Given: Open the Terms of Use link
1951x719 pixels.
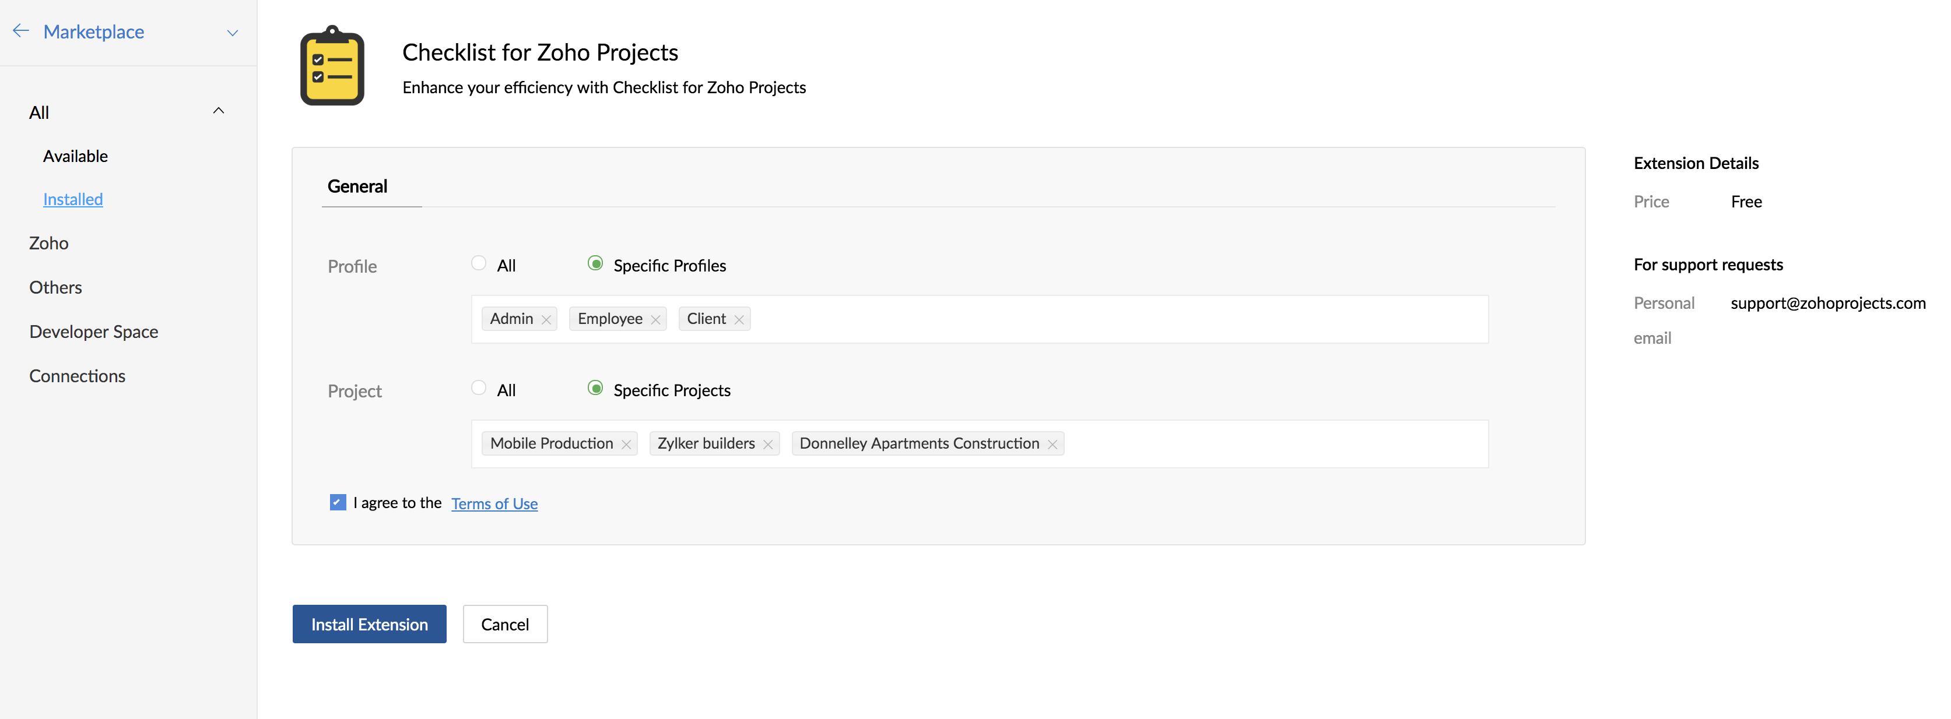Looking at the screenshot, I should pyautogui.click(x=494, y=504).
